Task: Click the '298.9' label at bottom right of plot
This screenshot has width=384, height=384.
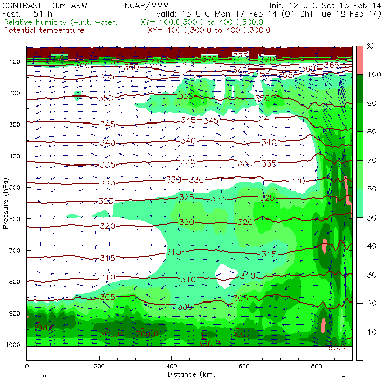Action: pos(334,348)
